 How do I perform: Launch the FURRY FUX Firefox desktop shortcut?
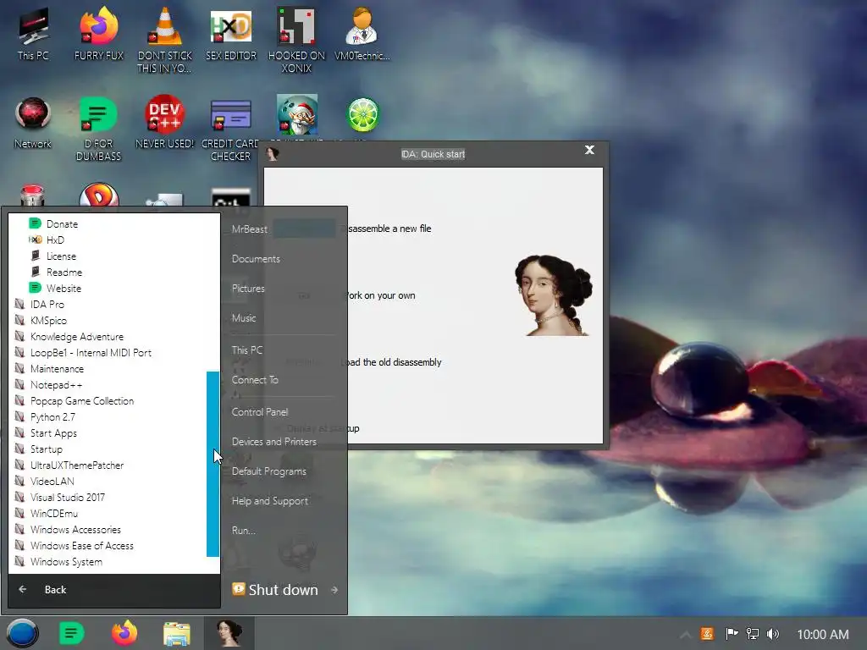point(98,33)
